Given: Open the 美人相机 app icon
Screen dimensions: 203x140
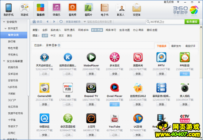Looking at the screenshot, I should pos(185,88).
